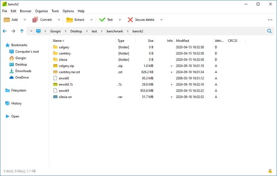
Task: Click the History clock icon
Action: [x=7, y=103]
